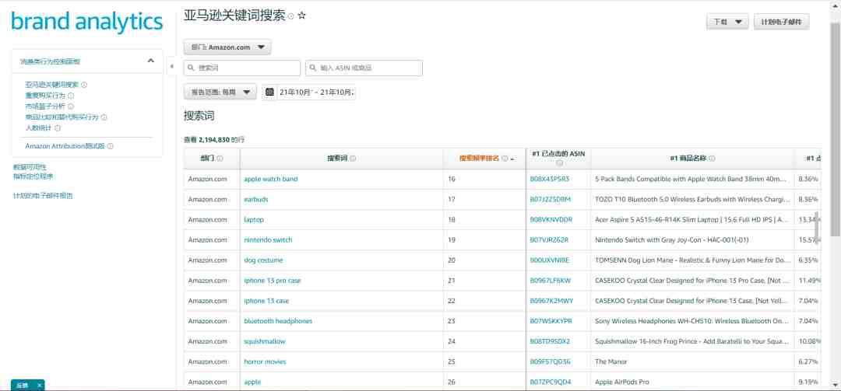Click info icon beside 重复购买行为 in sidebar
Screen dimensions: 841x391
[71, 96]
